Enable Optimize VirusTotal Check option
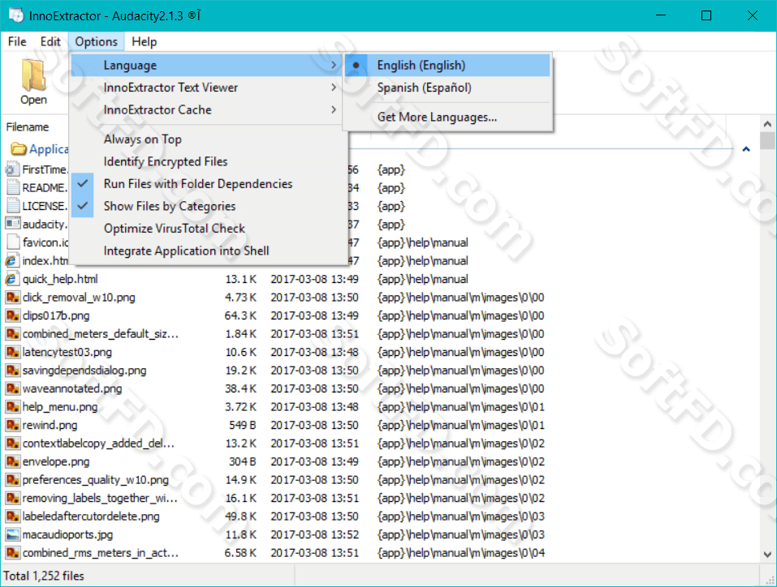Image resolution: width=777 pixels, height=587 pixels. point(209,229)
